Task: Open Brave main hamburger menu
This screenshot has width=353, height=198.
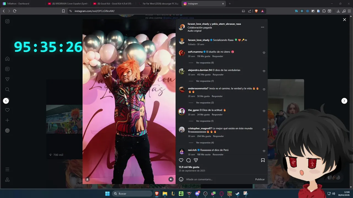Action: click(x=349, y=11)
